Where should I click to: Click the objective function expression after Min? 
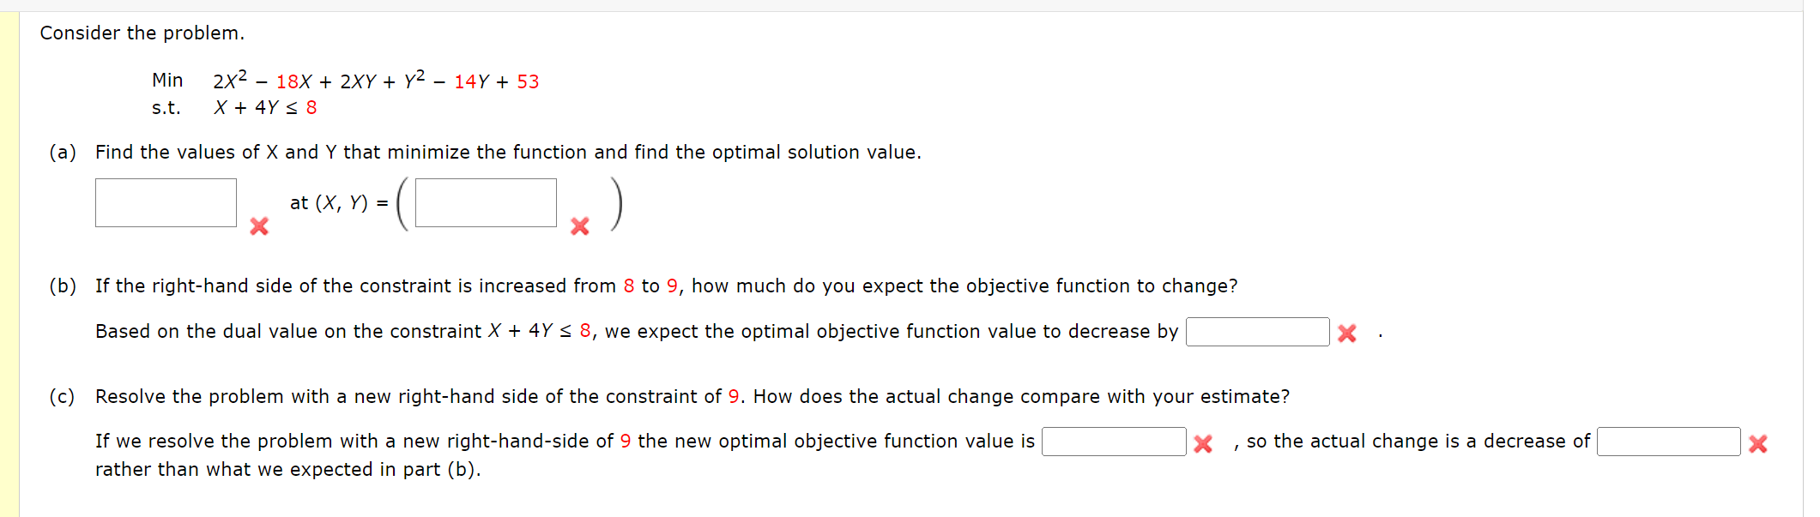click(376, 81)
